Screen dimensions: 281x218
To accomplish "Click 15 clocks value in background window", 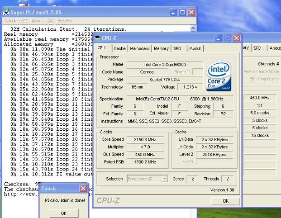I will tap(260, 135).
